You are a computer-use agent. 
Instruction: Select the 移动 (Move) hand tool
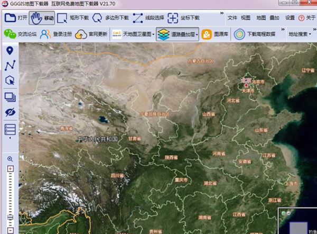[42, 17]
